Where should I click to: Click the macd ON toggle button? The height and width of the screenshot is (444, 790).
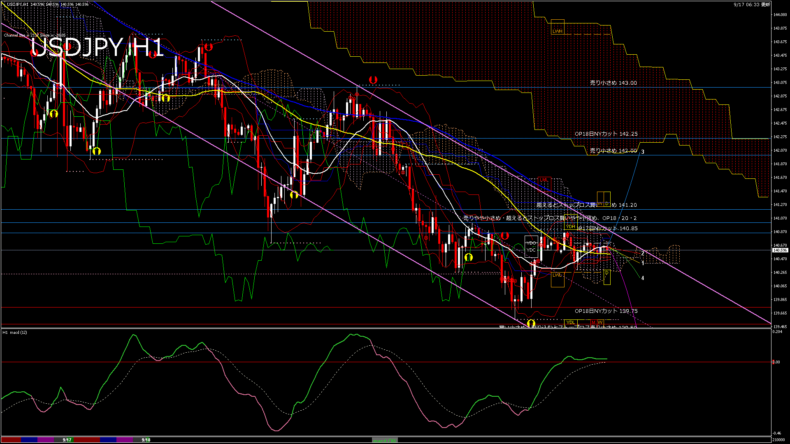tap(385, 440)
